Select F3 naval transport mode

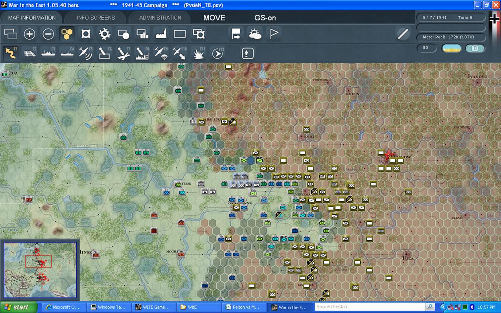click(48, 53)
